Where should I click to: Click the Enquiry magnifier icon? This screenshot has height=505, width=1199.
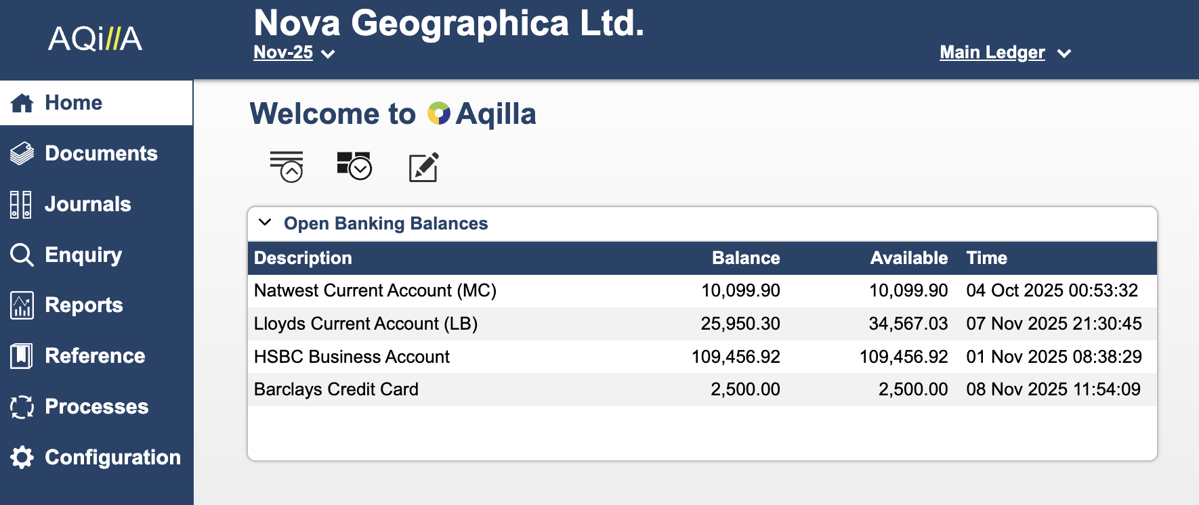22,255
